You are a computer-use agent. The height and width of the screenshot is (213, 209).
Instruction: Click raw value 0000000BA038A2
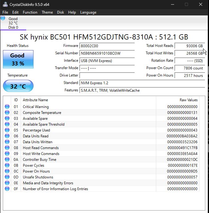coord(182,136)
